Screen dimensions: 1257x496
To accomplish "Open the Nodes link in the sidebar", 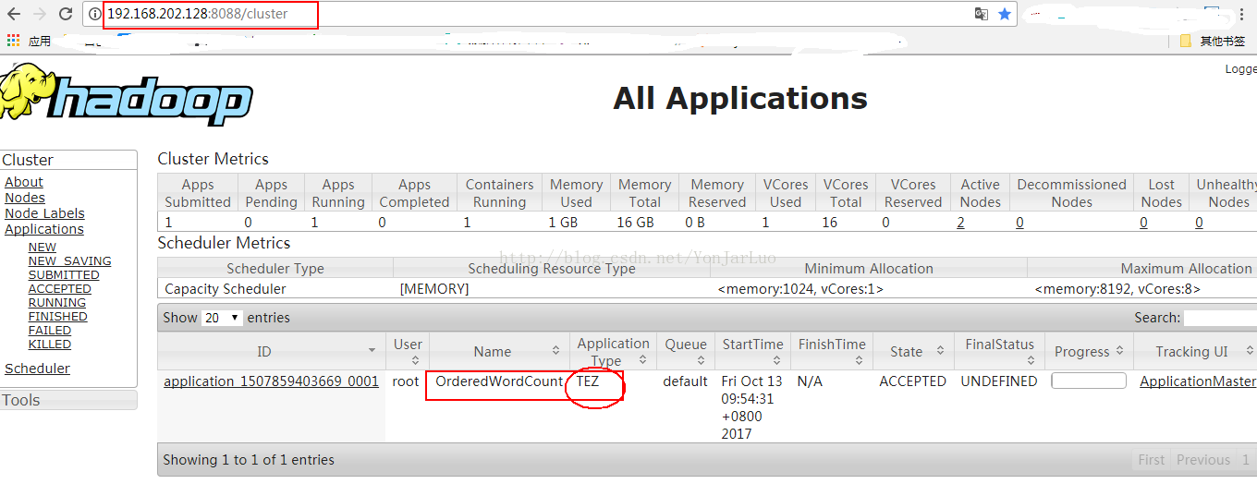I will coord(25,198).
